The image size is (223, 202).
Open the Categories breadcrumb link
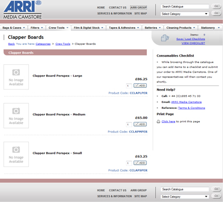[x=43, y=44]
